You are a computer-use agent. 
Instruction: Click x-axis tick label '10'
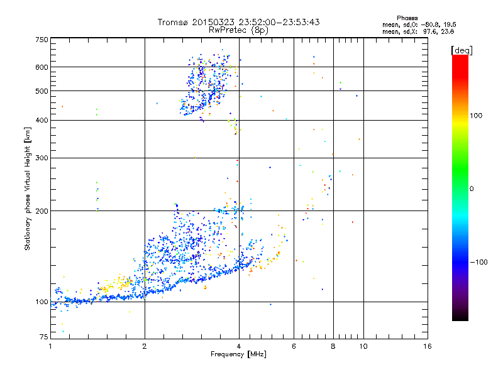(363, 346)
